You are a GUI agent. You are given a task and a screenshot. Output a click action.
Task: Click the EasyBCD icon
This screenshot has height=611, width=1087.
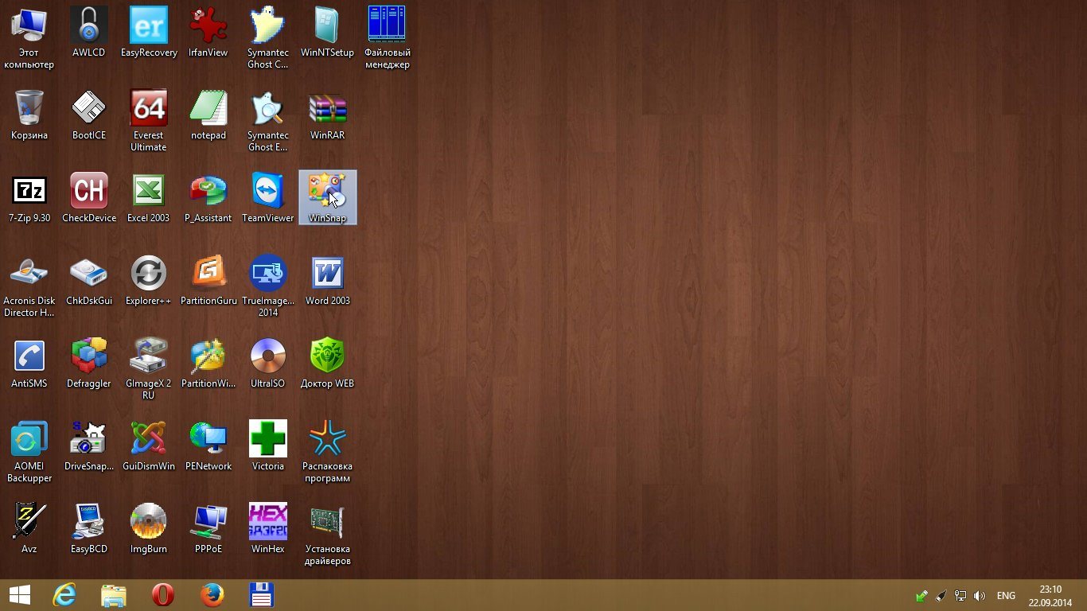pyautogui.click(x=89, y=528)
